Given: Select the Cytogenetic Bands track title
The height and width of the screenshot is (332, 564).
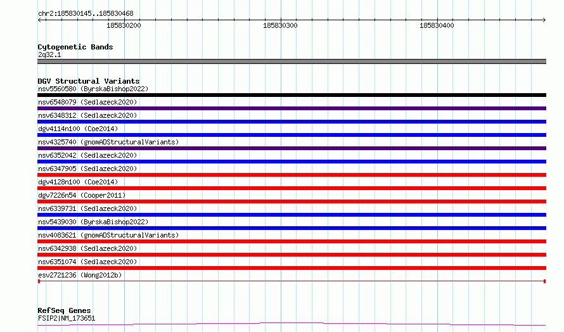Looking at the screenshot, I should pos(75,47).
